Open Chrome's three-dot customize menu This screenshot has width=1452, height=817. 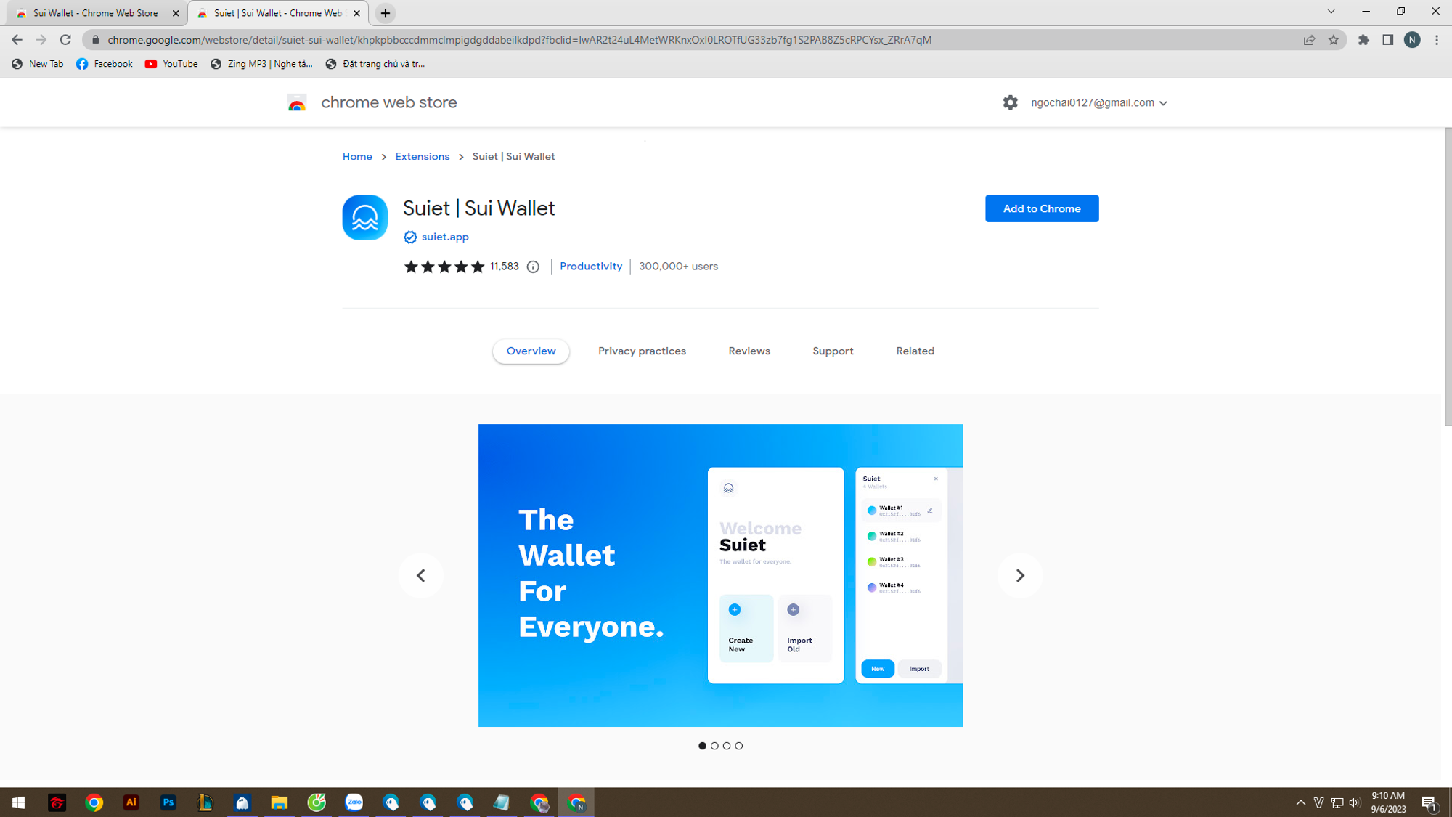pos(1435,40)
